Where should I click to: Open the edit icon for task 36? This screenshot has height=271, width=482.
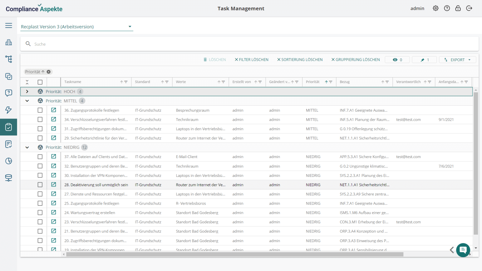(x=53, y=110)
